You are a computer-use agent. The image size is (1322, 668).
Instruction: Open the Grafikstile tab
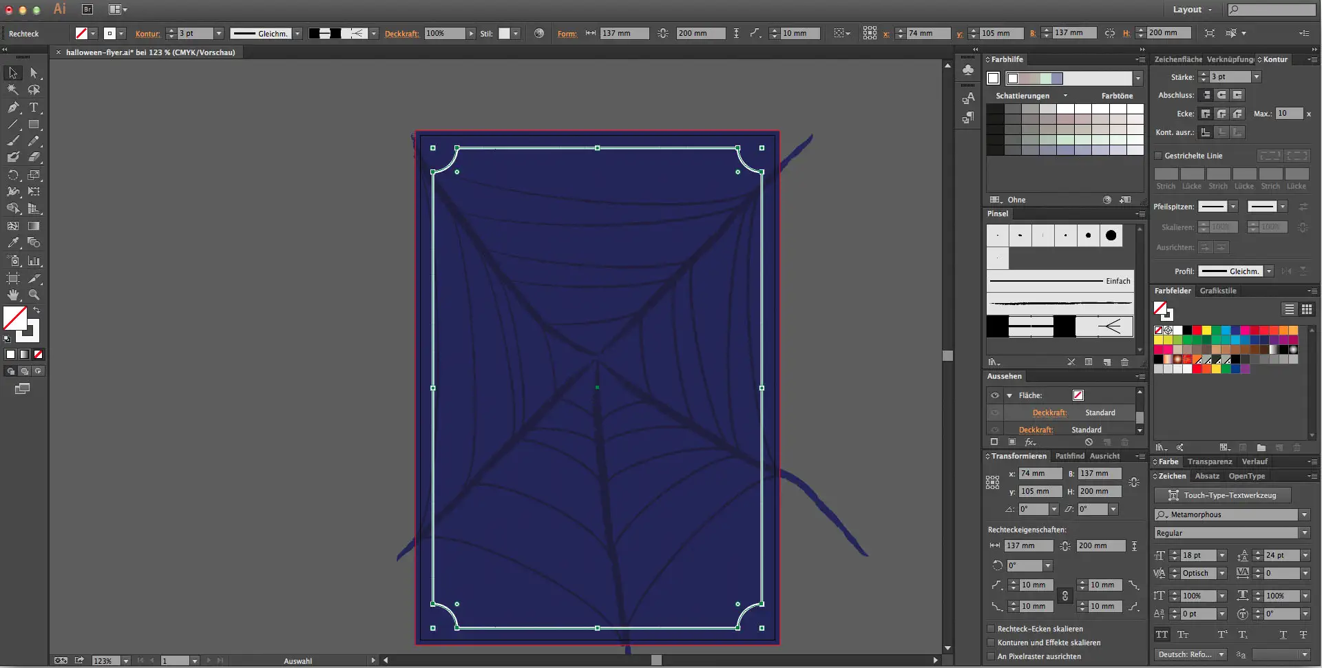point(1217,291)
